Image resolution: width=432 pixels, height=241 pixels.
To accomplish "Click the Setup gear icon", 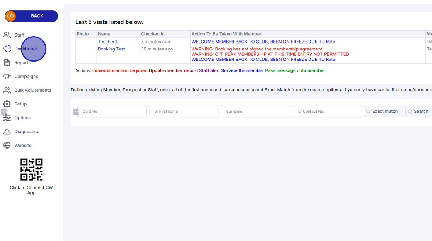I will (7, 104).
